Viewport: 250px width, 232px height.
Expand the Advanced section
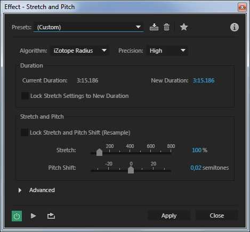coord(20,190)
